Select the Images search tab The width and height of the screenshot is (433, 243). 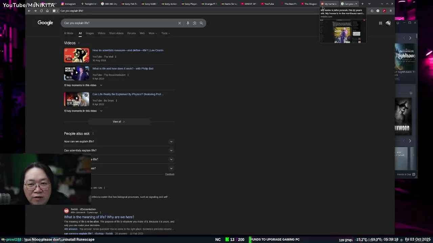coord(90,33)
